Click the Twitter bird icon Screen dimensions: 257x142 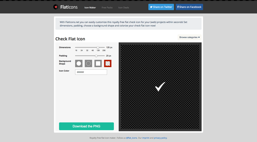(x=151, y=7)
